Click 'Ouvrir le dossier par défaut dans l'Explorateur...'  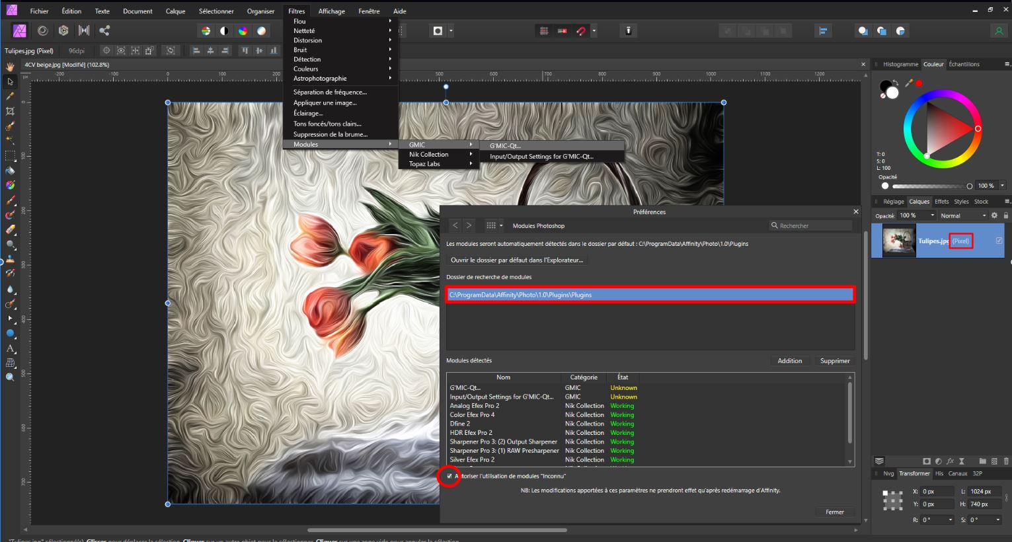click(516, 260)
